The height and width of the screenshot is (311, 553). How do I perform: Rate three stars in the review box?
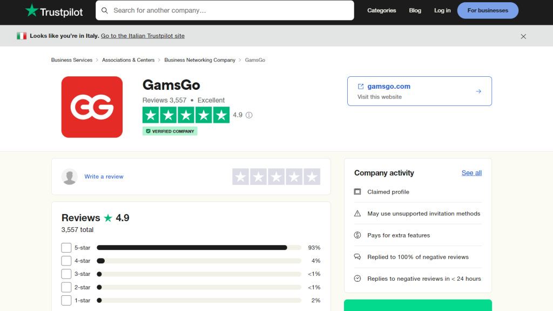coord(276,177)
